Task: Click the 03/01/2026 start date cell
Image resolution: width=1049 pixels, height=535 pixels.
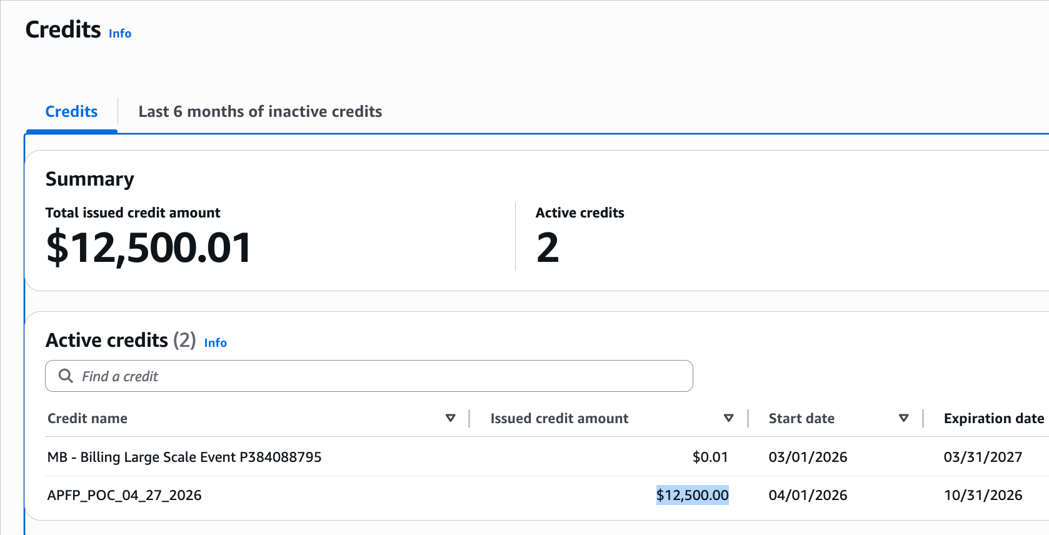Action: pos(808,457)
